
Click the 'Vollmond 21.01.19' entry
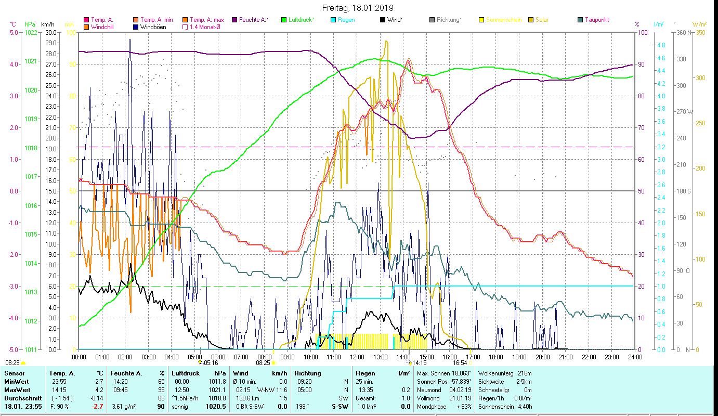444,398
